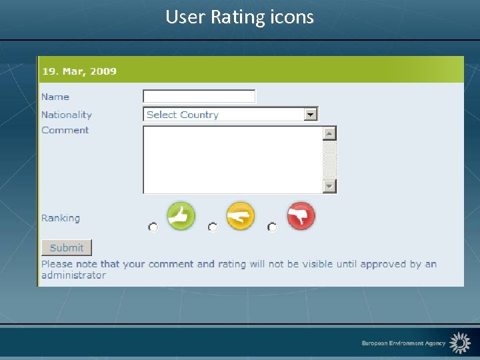Click the '19. Mar, 2009' date header
Screen dimensions: 480x360
79,71
